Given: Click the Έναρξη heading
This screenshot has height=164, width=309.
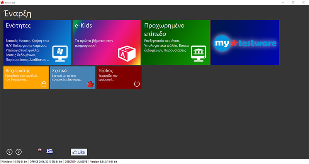Looking at the screenshot, I should click(x=17, y=14).
